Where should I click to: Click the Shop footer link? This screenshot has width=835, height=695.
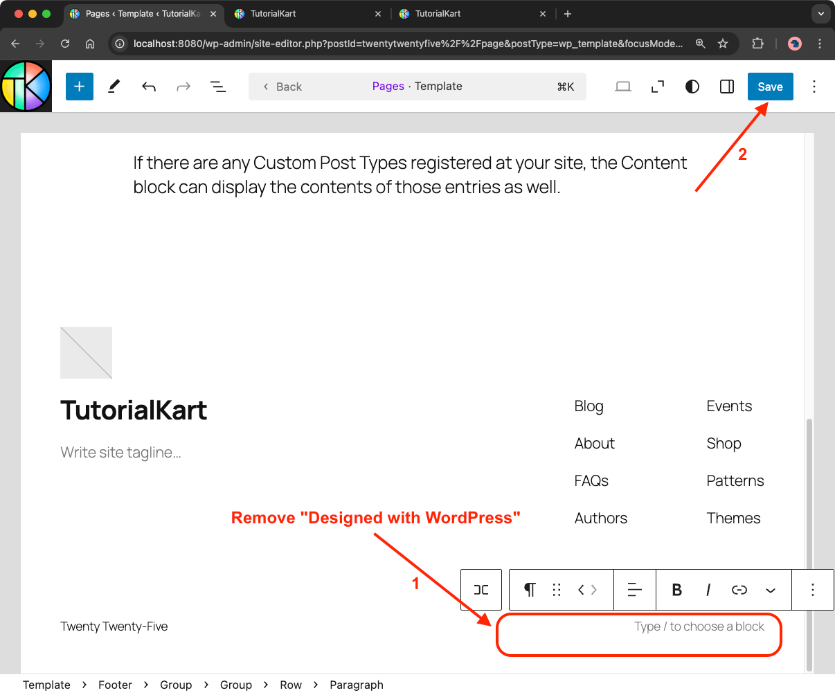pyautogui.click(x=724, y=444)
